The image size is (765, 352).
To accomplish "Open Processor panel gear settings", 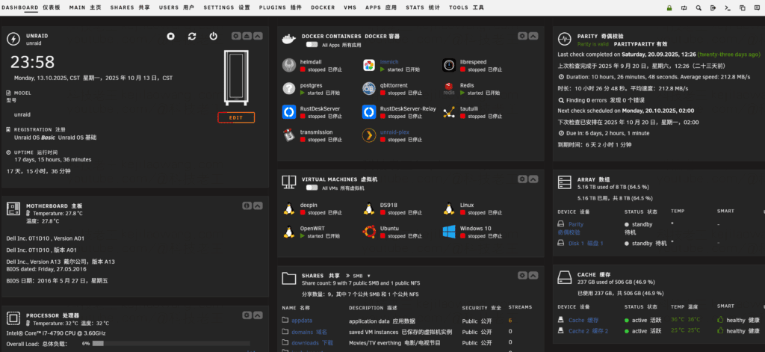I will click(247, 315).
